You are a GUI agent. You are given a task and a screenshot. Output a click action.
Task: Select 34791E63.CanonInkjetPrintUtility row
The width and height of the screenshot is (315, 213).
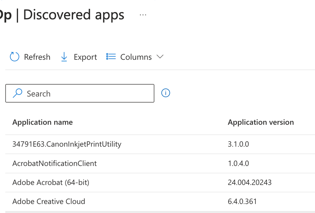coord(160,144)
